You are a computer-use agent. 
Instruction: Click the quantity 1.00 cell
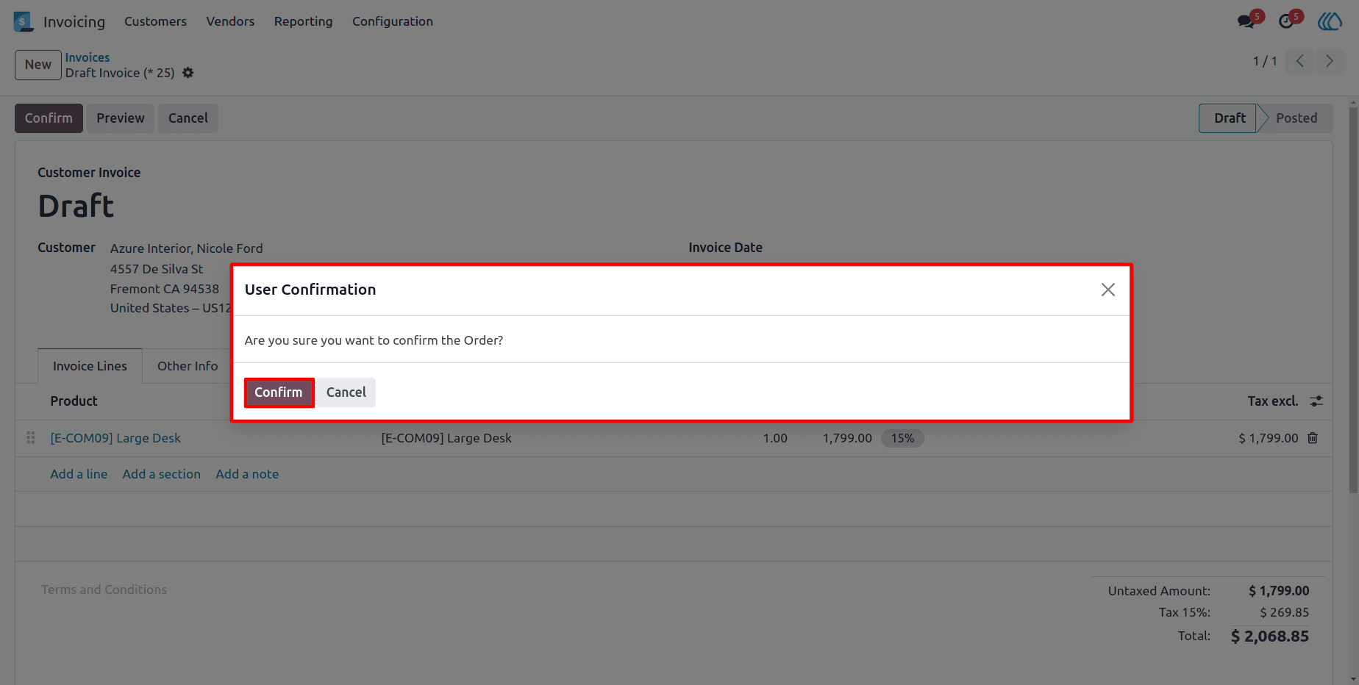[x=775, y=438]
